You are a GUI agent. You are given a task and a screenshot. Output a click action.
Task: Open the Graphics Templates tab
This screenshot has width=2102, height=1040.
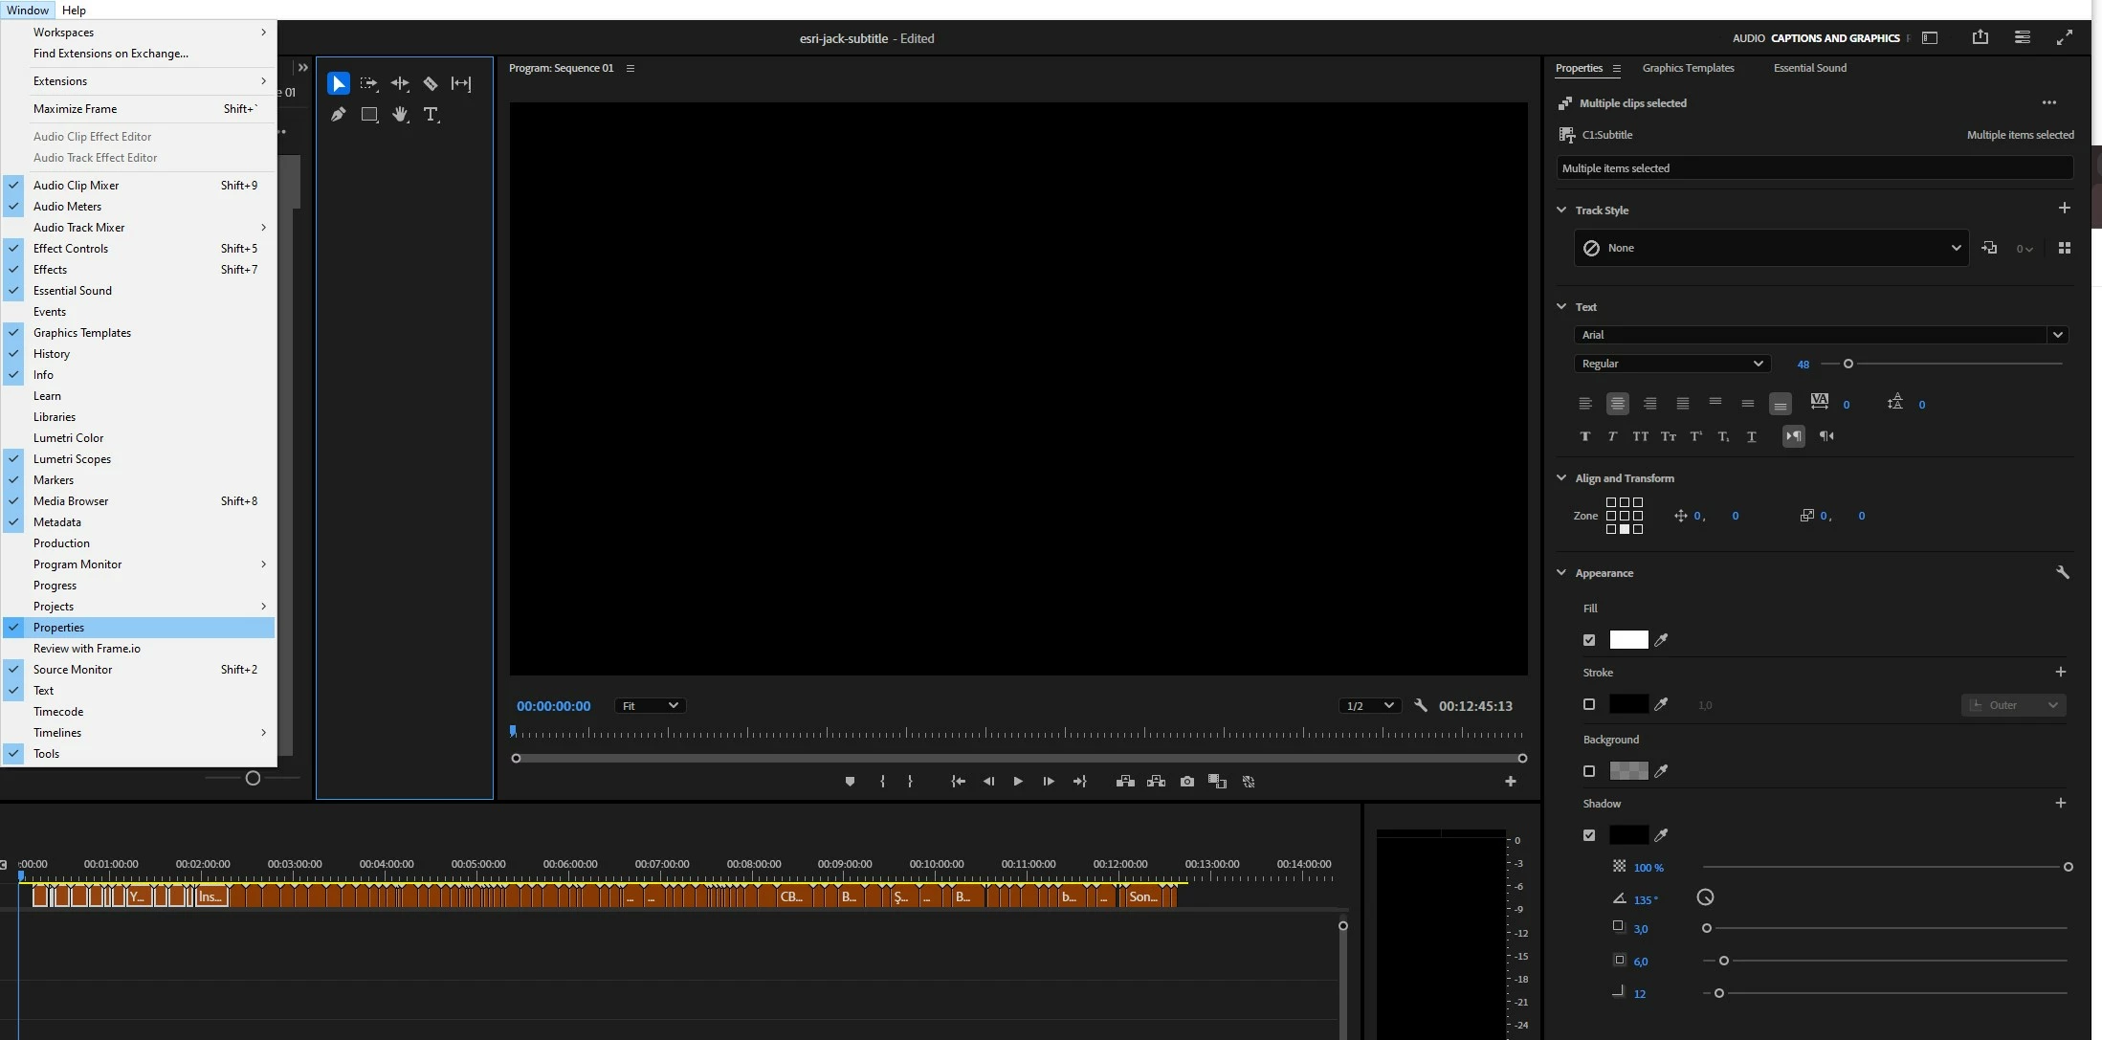[1688, 68]
